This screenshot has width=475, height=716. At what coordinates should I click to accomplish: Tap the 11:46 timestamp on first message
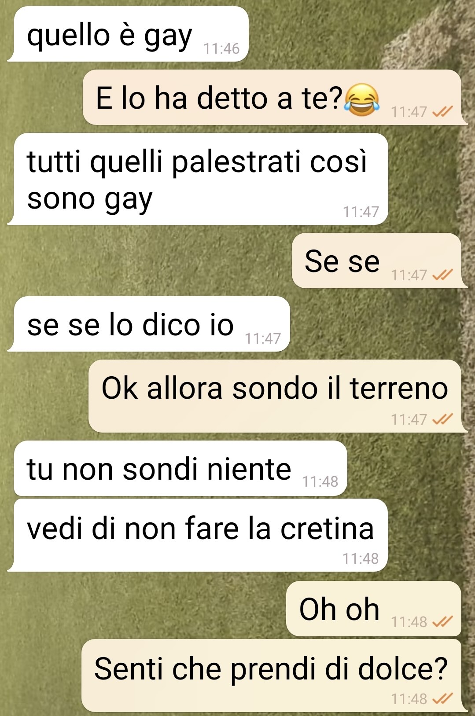[x=221, y=48]
